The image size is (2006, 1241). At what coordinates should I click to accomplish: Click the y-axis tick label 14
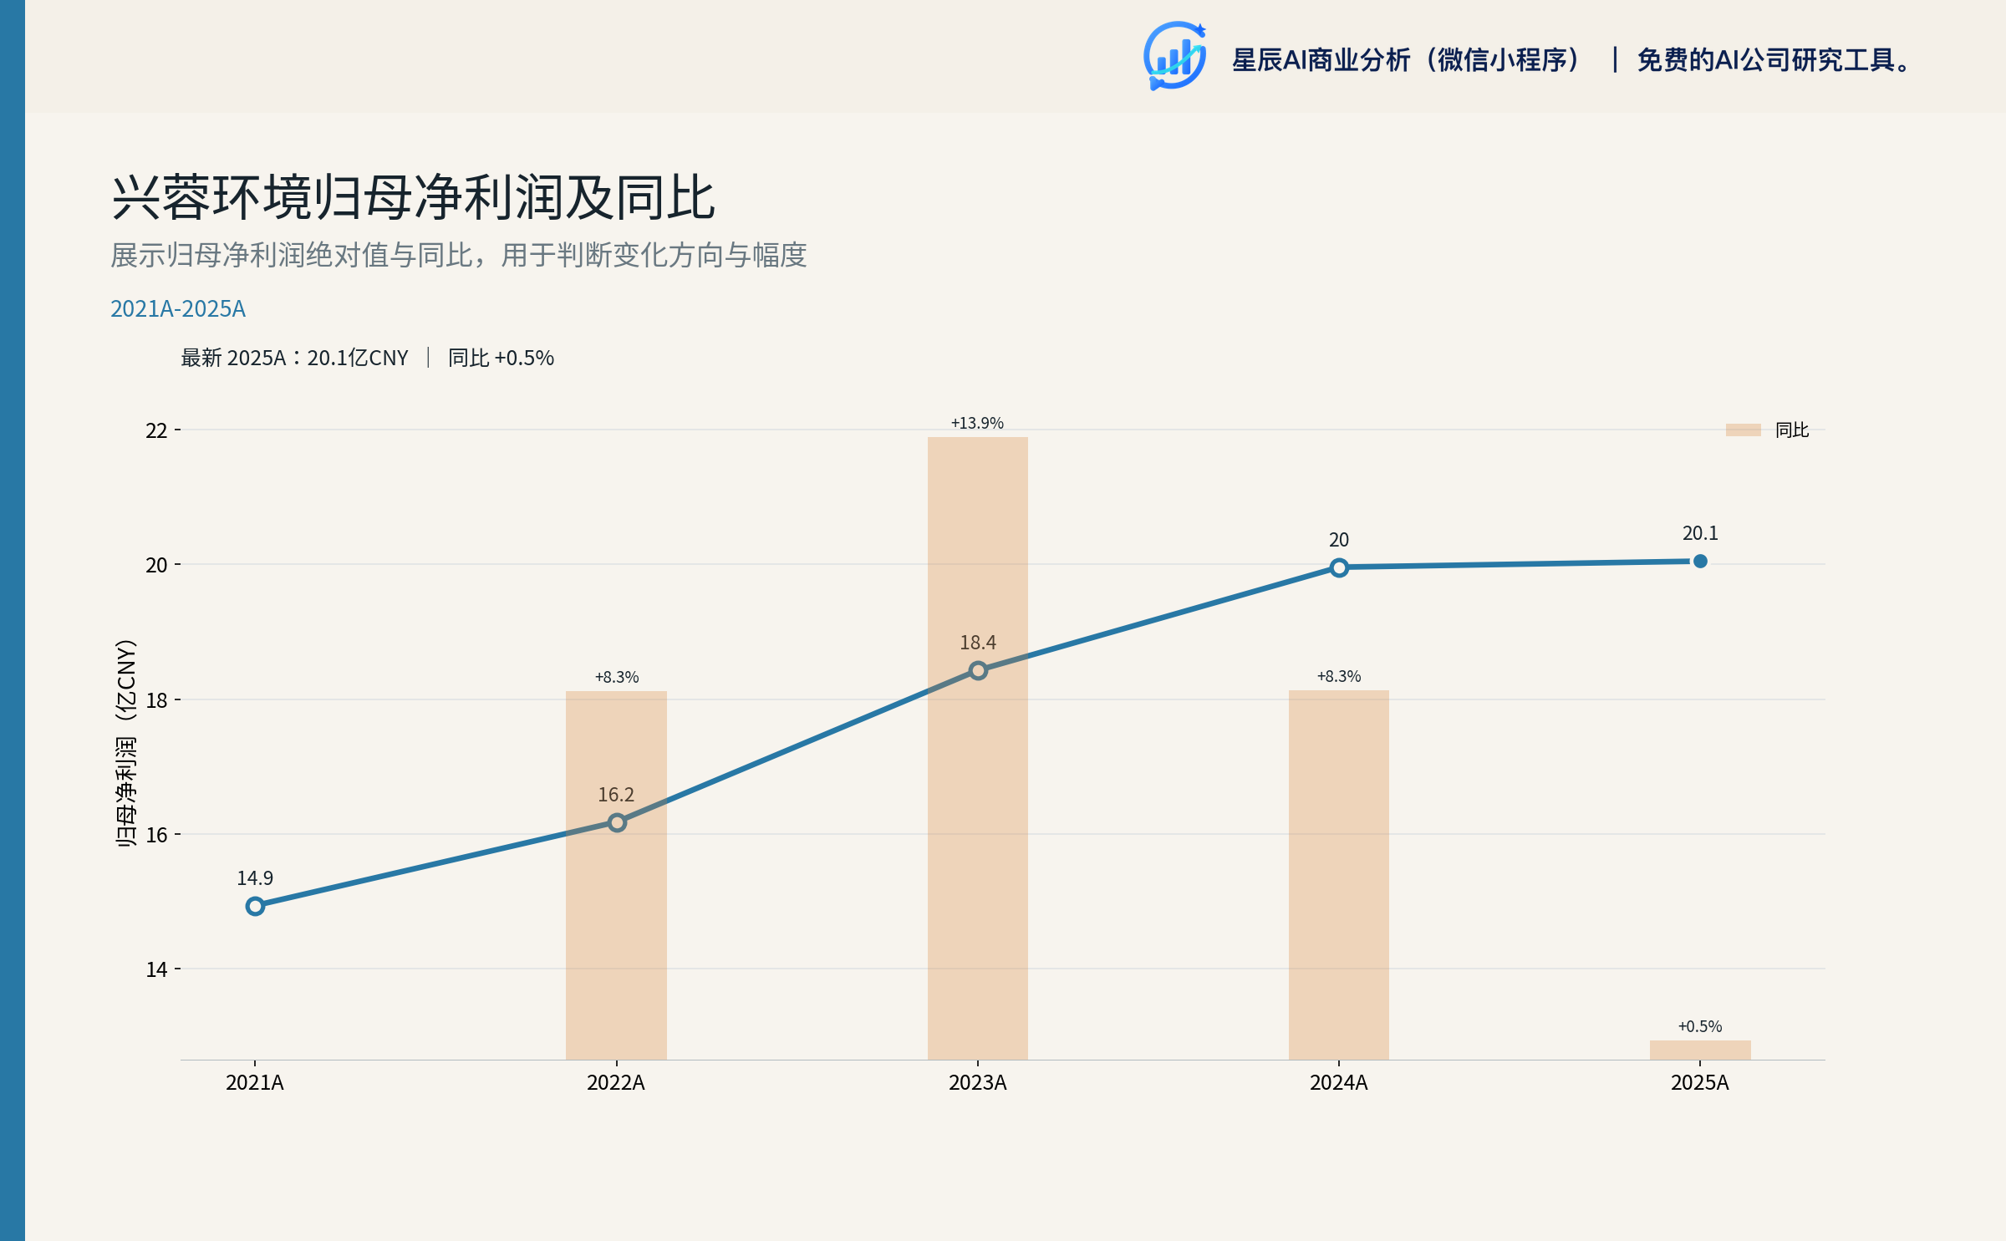tap(156, 969)
